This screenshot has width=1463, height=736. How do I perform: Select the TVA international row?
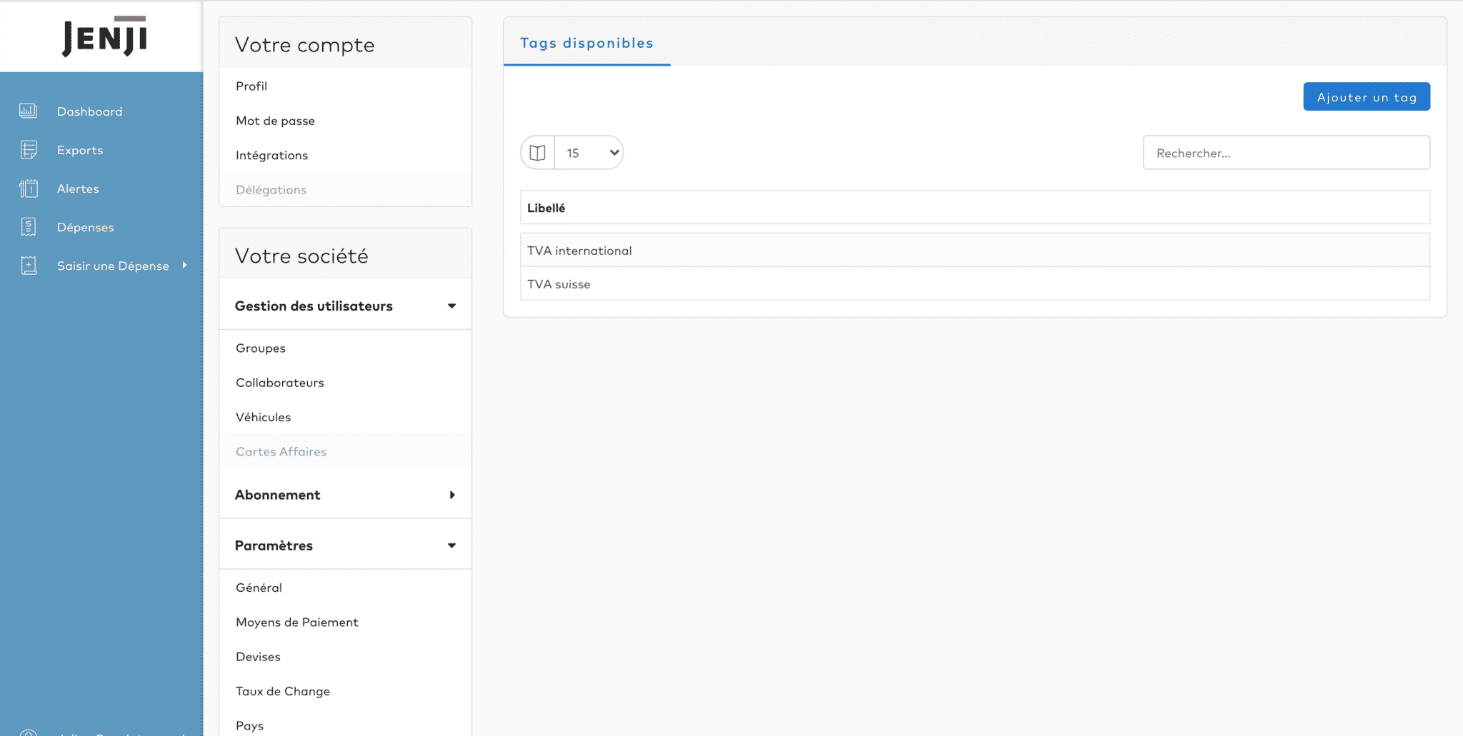pyautogui.click(x=975, y=250)
